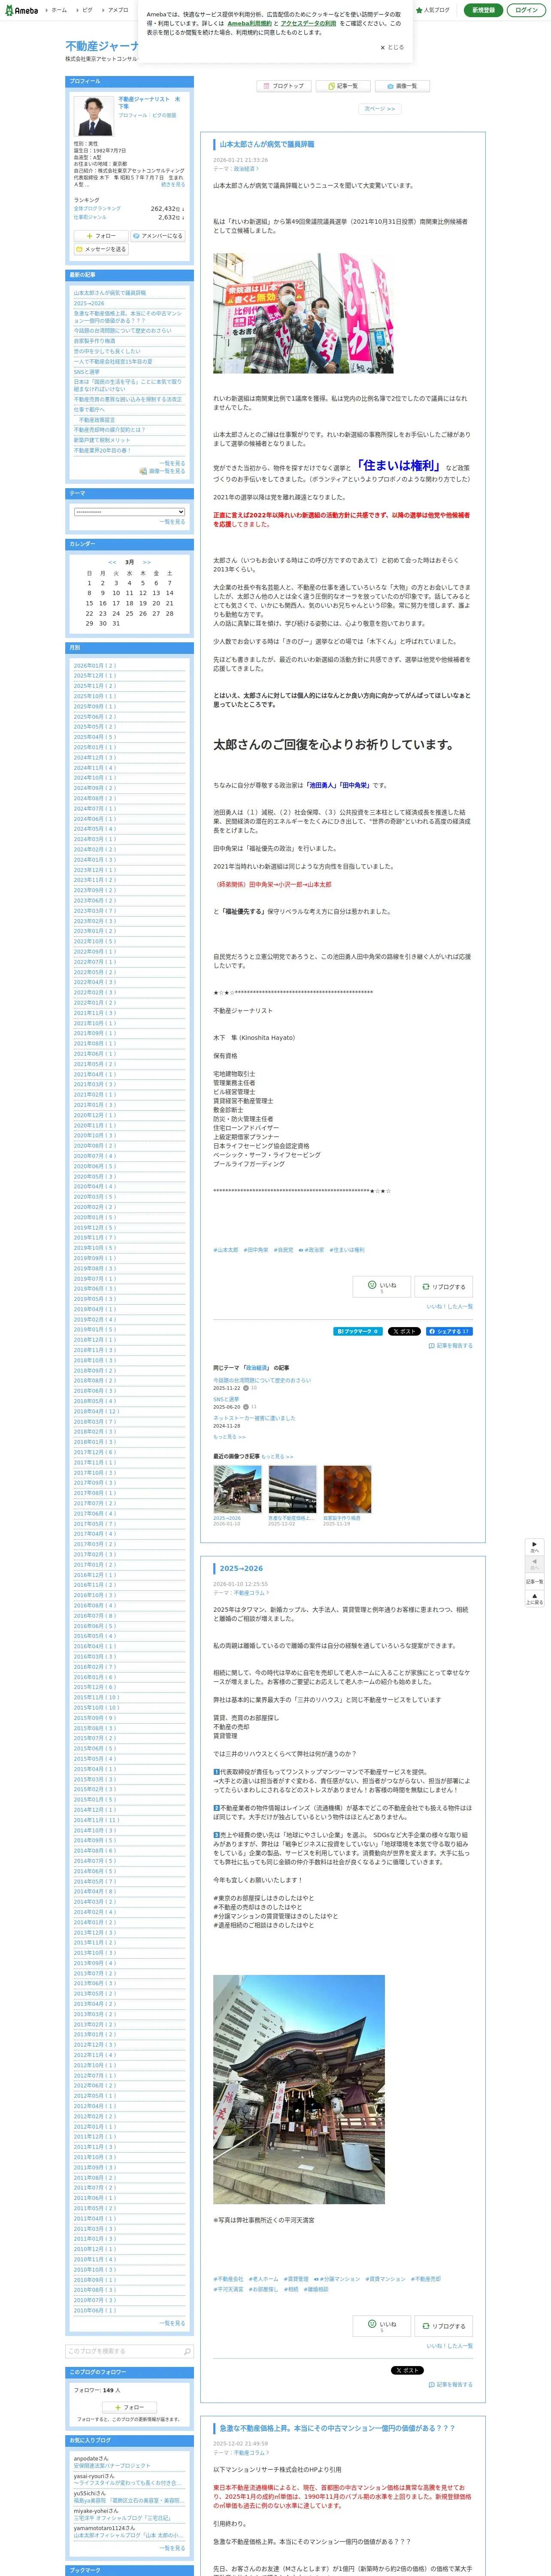The height and width of the screenshot is (2576, 551).
Task: Click the green 新規登録 button
Action: click(483, 10)
